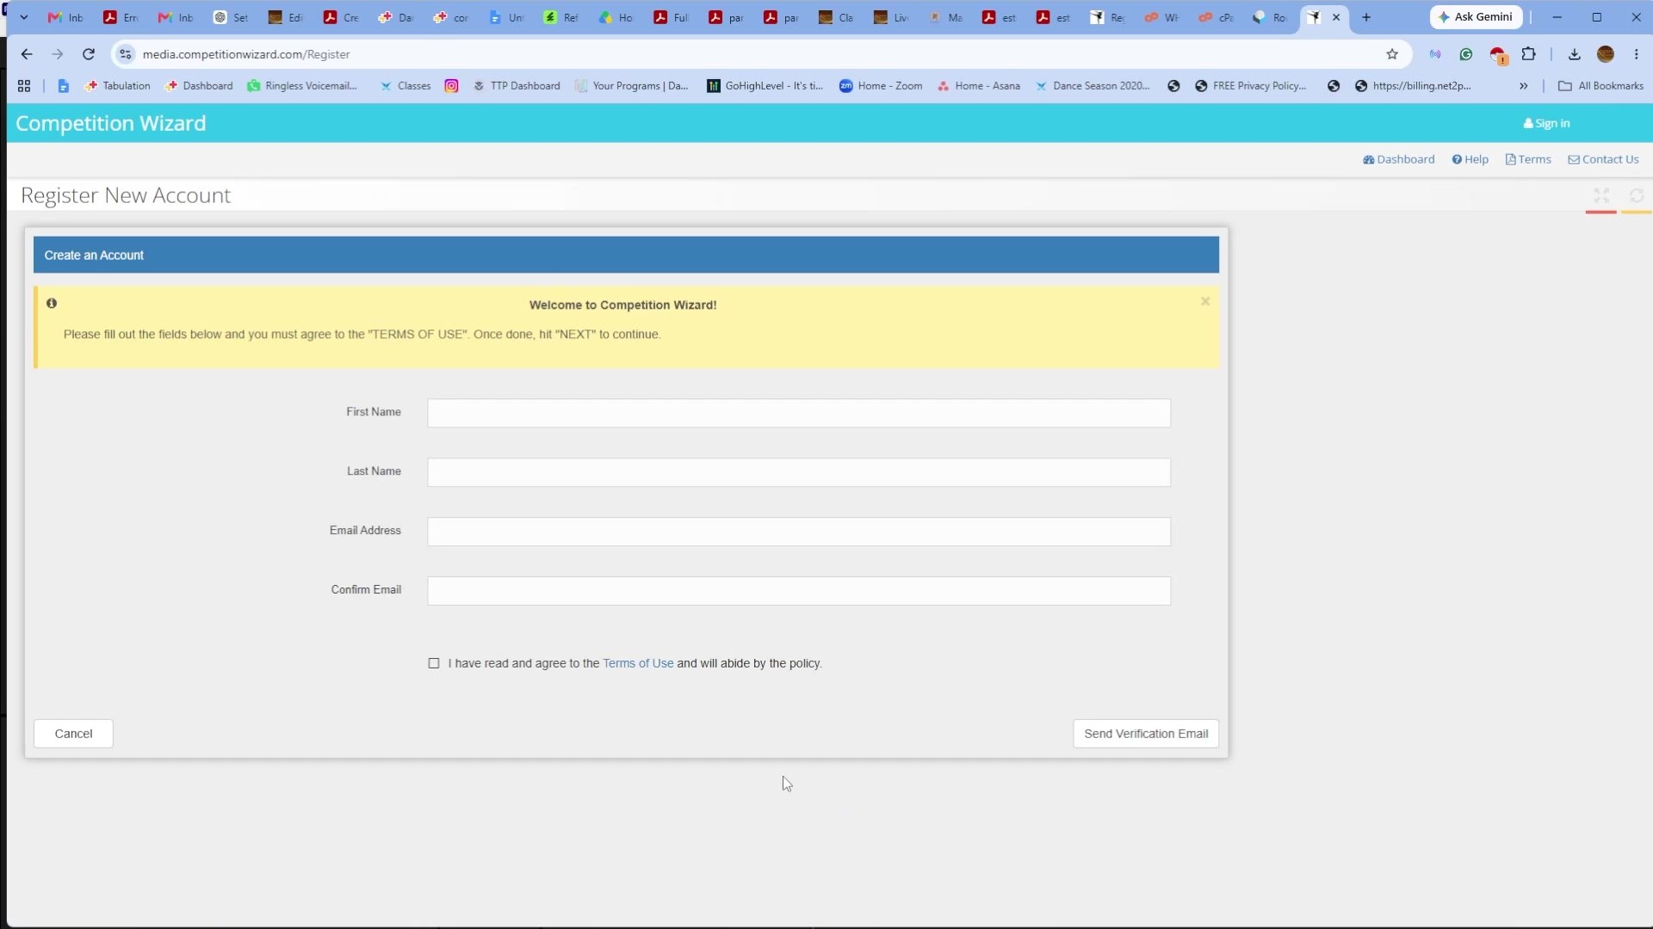
Task: Open the Home - Zoom bookmark
Action: (x=881, y=86)
